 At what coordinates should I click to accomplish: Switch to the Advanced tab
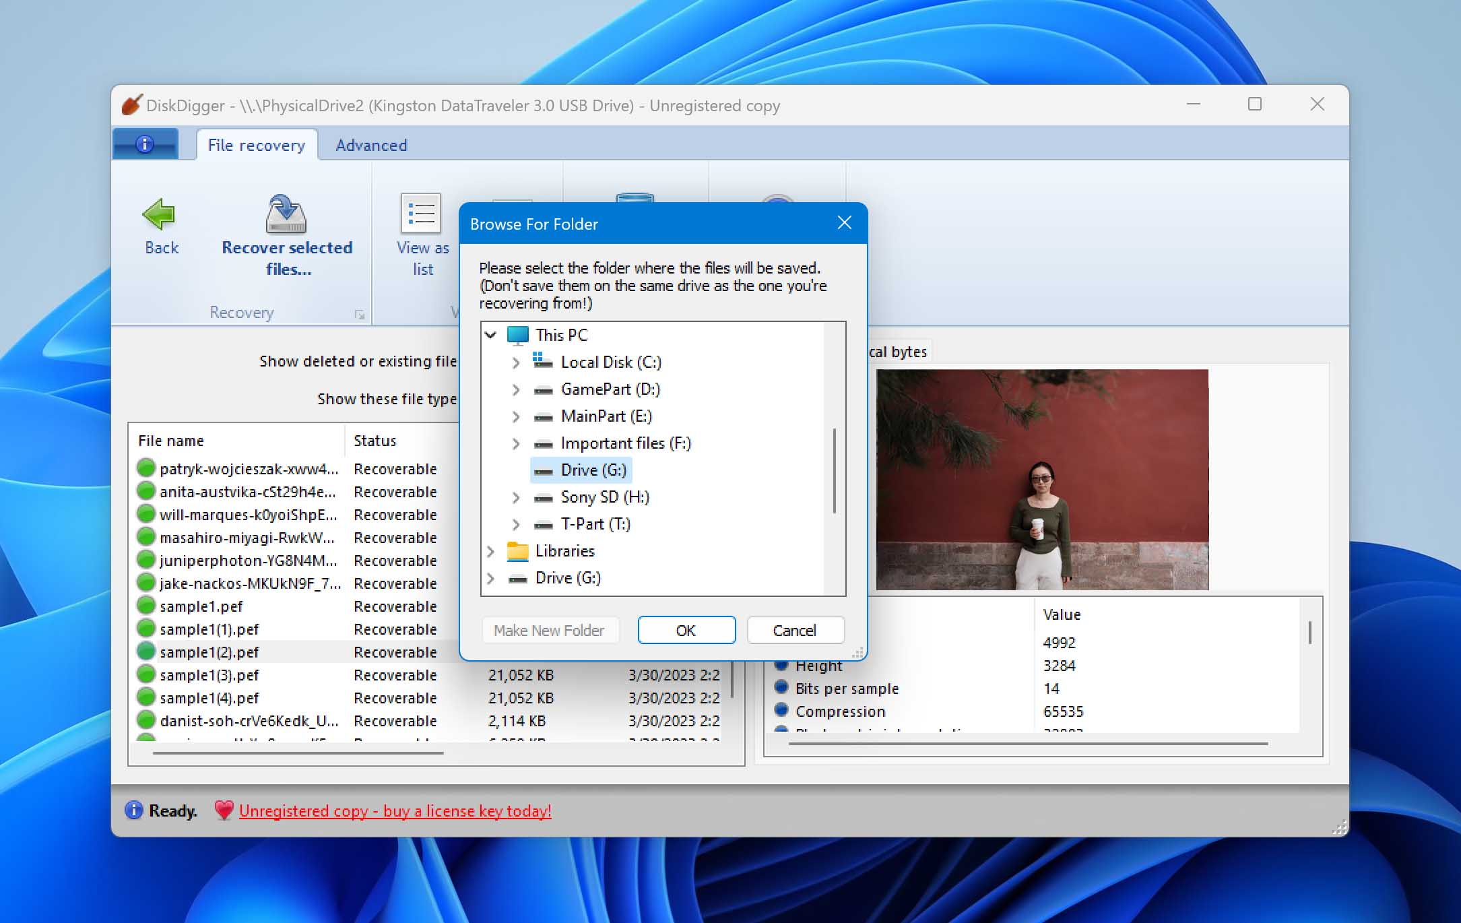371,145
